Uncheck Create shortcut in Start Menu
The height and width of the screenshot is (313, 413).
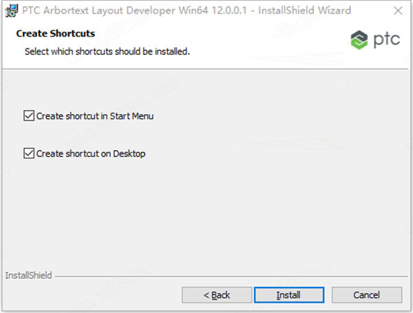point(29,116)
